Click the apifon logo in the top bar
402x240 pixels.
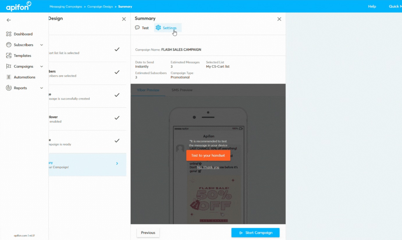pos(18,6)
